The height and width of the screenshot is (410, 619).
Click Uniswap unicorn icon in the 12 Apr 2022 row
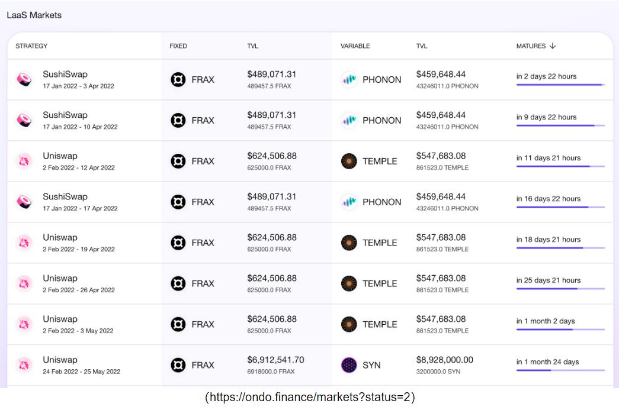point(24,161)
